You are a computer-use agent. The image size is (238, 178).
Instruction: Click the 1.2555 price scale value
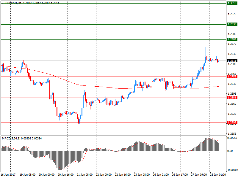pyautogui.click(x=232, y=134)
